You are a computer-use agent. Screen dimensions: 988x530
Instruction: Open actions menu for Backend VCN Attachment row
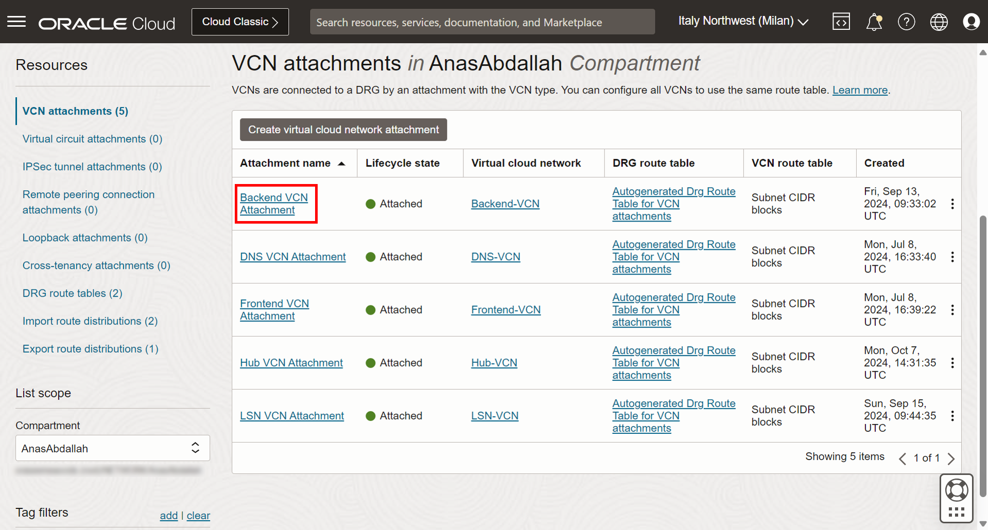(952, 204)
